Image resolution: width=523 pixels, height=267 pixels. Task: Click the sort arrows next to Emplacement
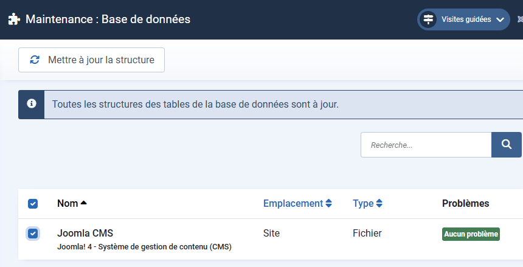pyautogui.click(x=328, y=203)
